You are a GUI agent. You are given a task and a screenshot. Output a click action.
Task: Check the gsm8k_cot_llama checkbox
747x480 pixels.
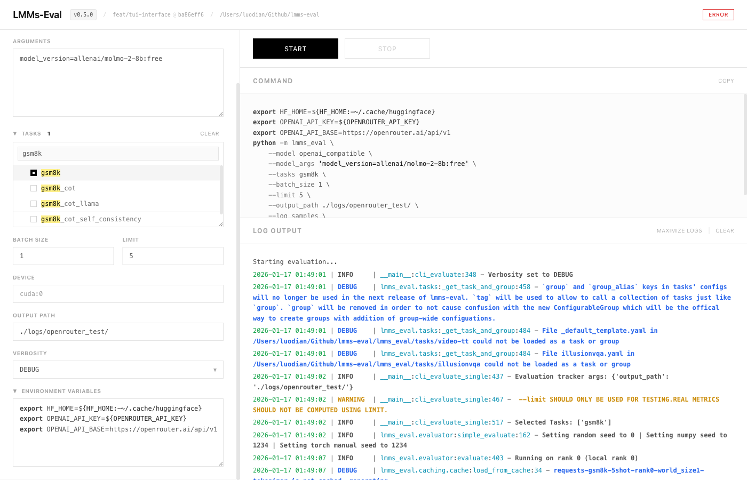(x=34, y=204)
